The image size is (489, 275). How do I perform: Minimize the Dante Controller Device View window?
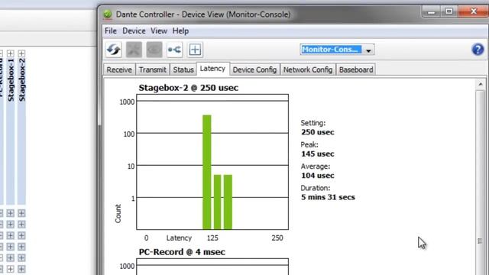point(431,12)
